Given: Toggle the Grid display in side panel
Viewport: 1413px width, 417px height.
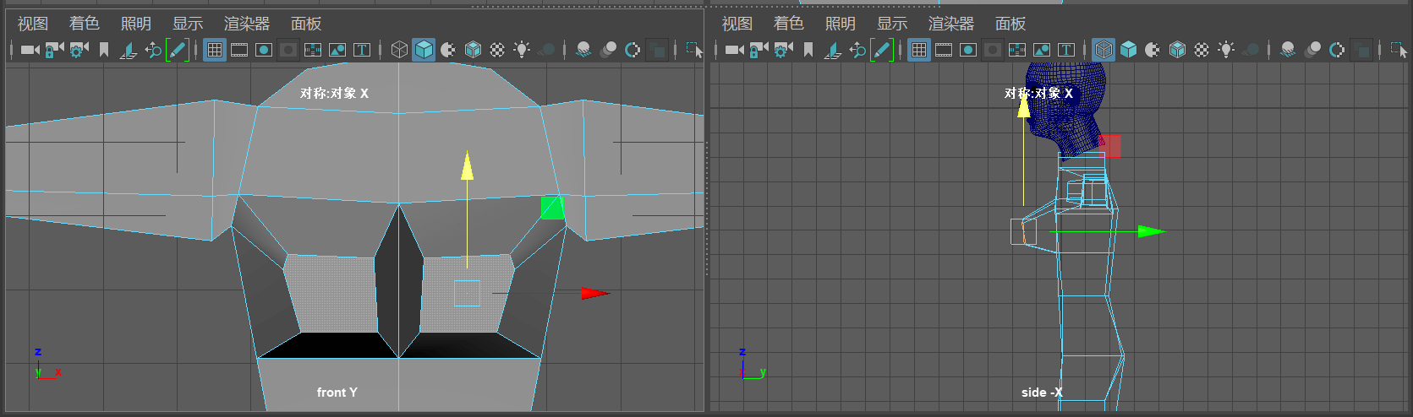Looking at the screenshot, I should point(919,50).
